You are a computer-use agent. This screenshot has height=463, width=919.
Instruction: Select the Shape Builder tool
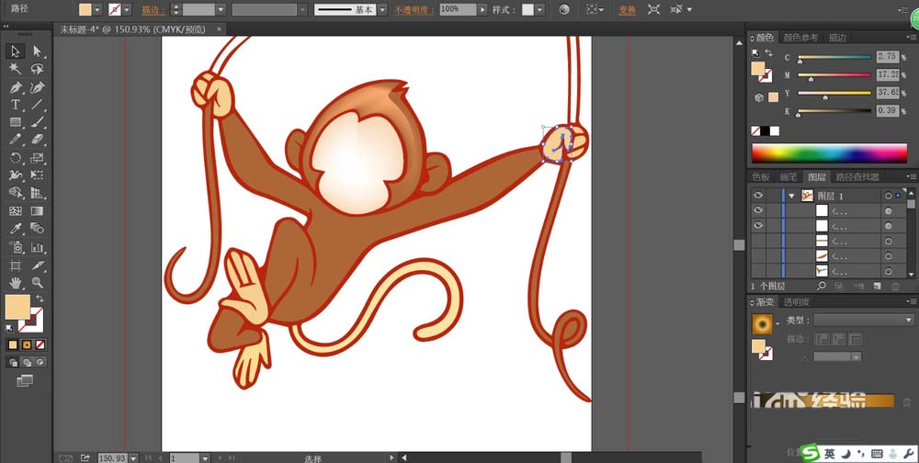click(16, 193)
